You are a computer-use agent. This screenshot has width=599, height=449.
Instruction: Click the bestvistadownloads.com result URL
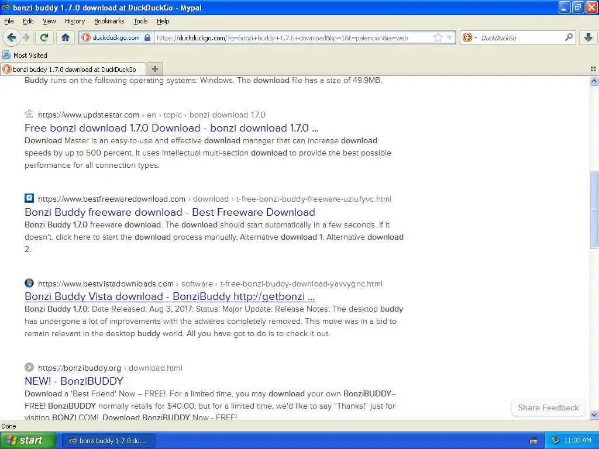(105, 284)
